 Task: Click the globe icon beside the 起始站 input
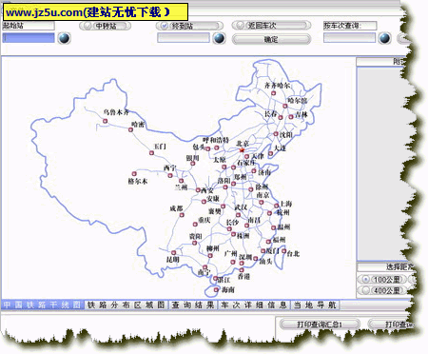pyautogui.click(x=64, y=38)
